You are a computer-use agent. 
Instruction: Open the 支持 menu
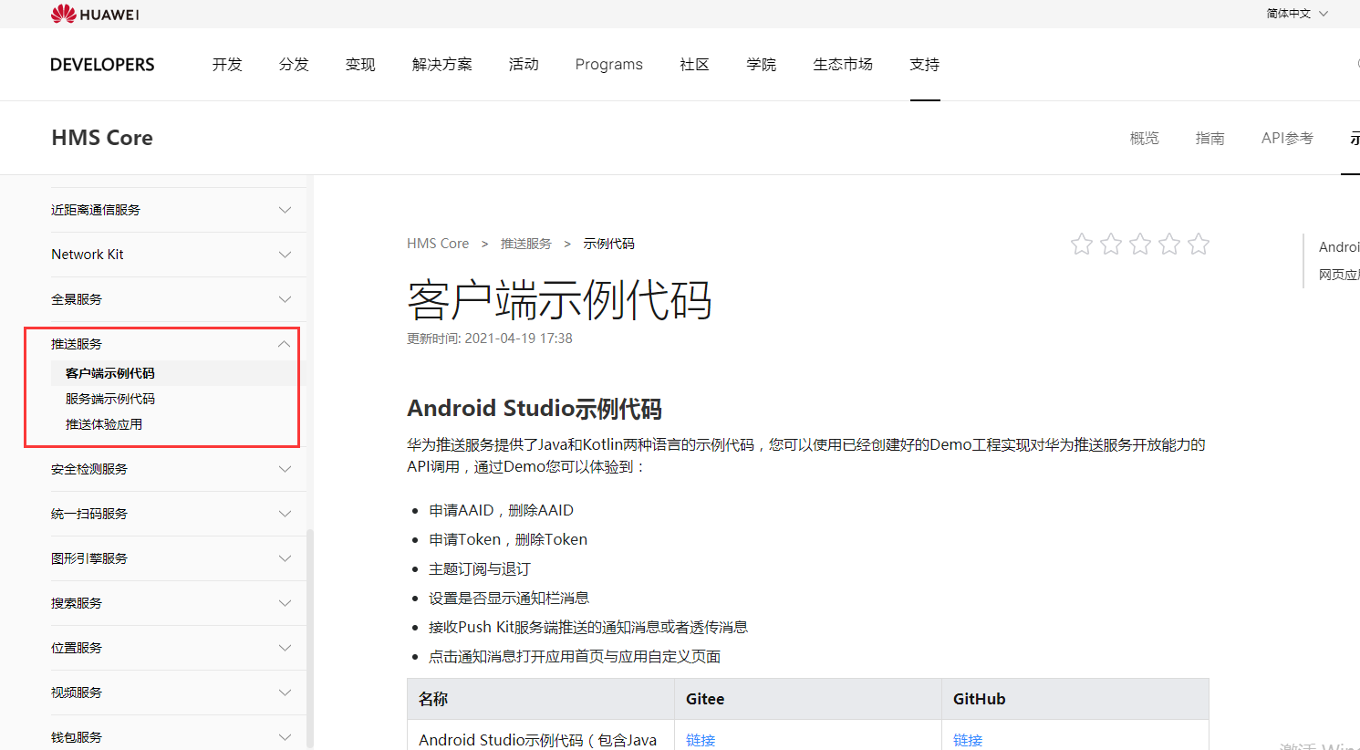point(925,65)
